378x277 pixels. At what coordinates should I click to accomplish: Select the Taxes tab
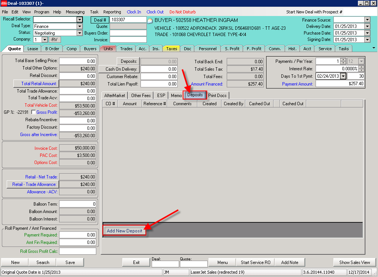click(172, 49)
